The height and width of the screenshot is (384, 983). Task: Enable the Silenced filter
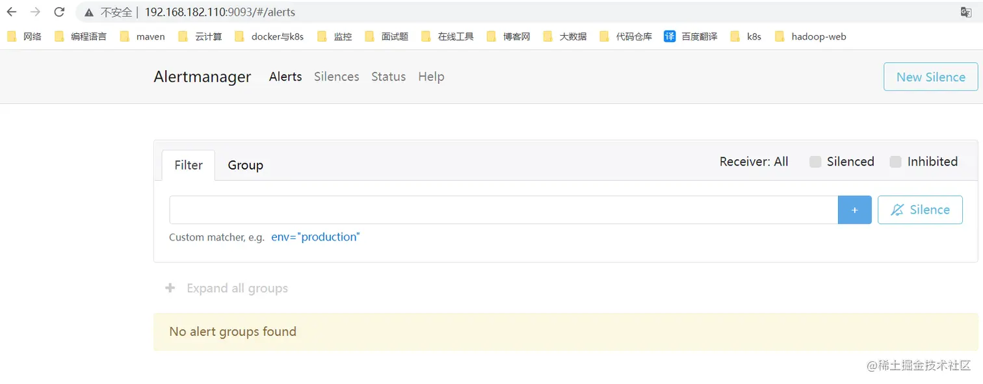point(816,162)
